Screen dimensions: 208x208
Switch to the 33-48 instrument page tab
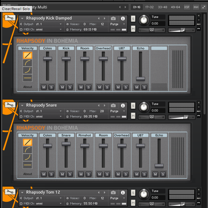point(163,7)
